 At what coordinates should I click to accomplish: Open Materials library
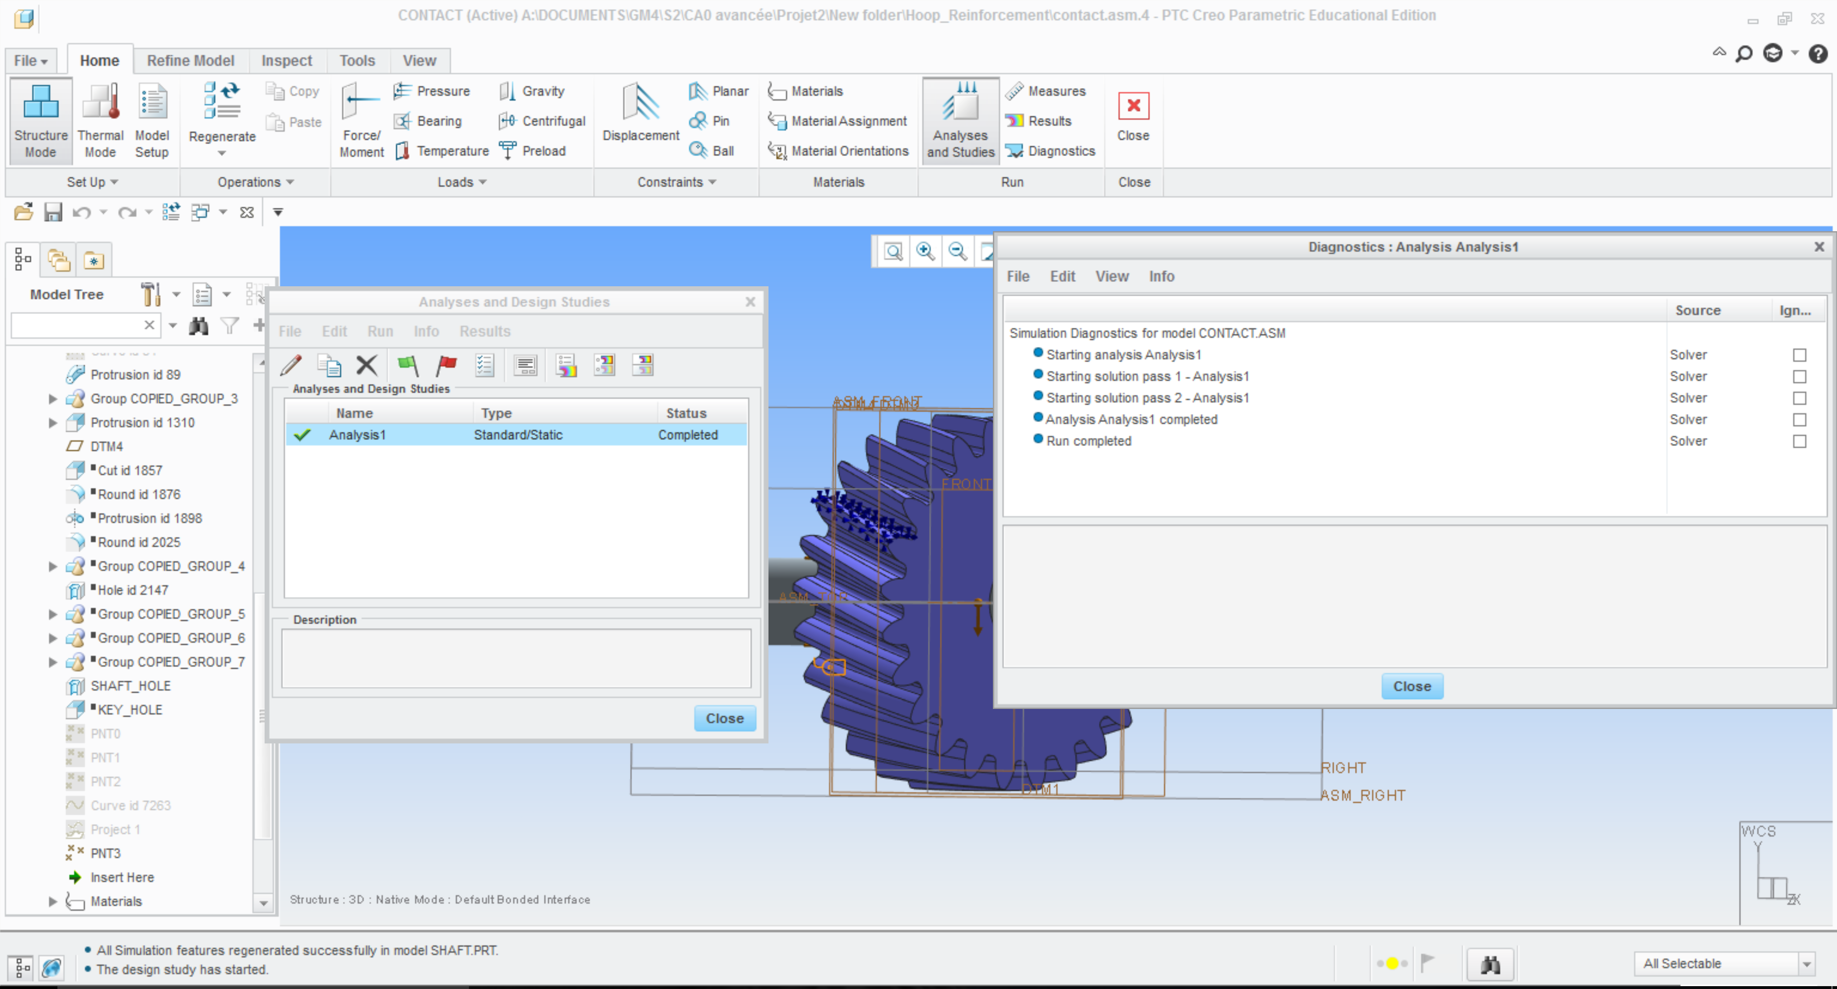[x=805, y=90]
